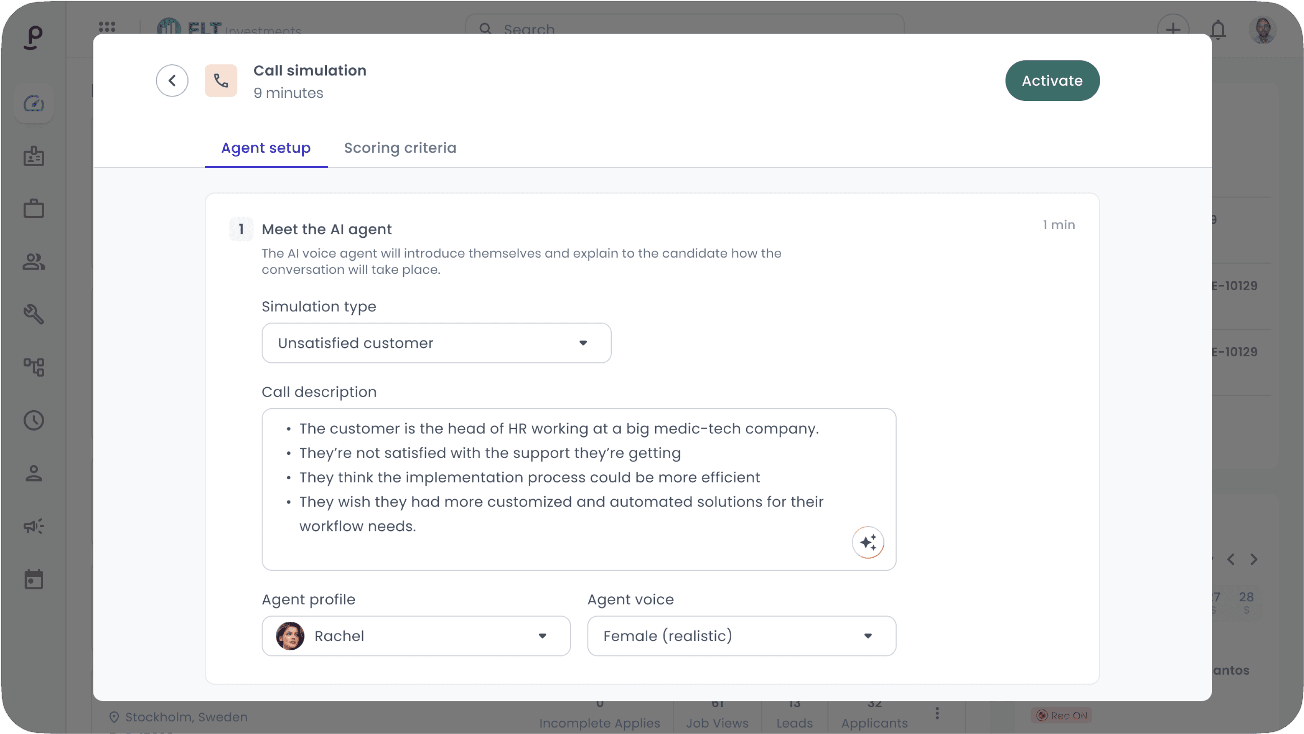The height and width of the screenshot is (734, 1304).
Task: Expand the Agent voice dropdown
Action: point(741,636)
